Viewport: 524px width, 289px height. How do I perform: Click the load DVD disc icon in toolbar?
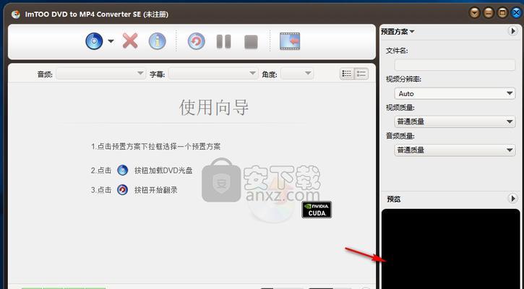tap(94, 41)
